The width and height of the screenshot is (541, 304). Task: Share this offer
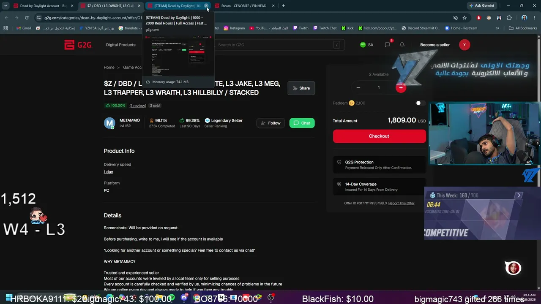(x=301, y=88)
